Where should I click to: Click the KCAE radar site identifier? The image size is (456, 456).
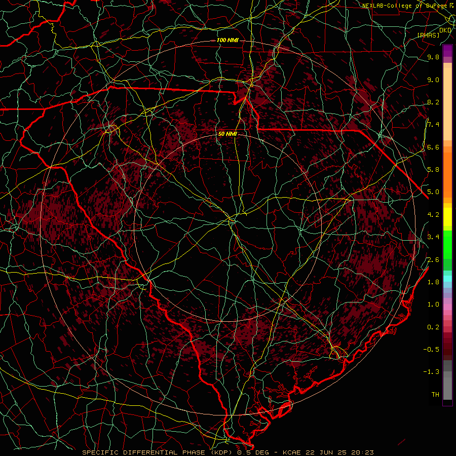click(294, 452)
